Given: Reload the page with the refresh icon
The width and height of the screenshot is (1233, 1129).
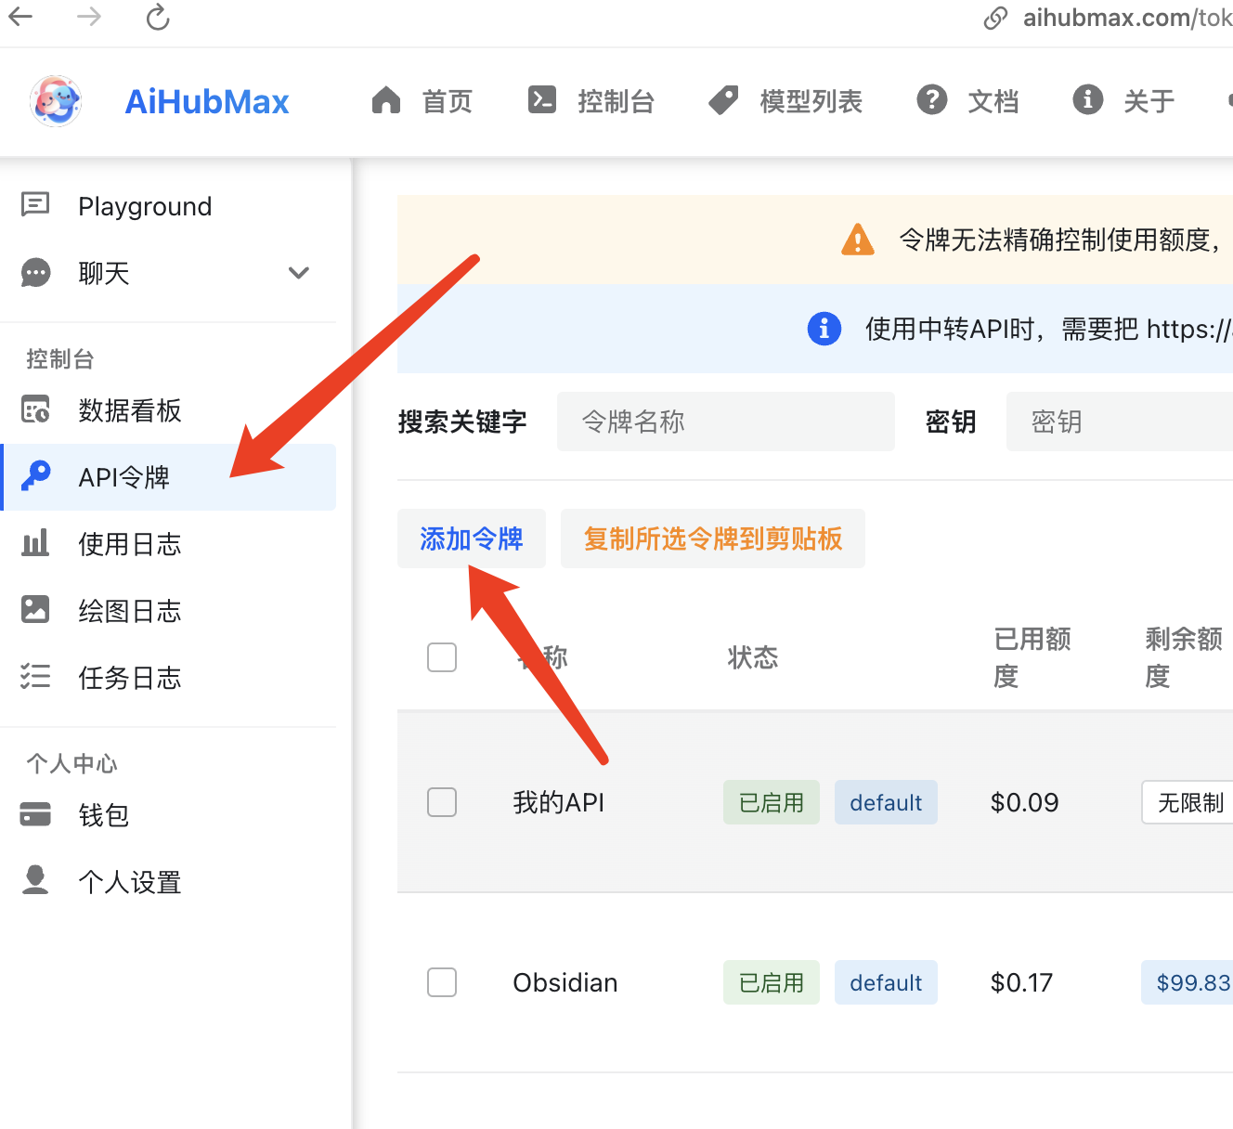Looking at the screenshot, I should point(158,17).
